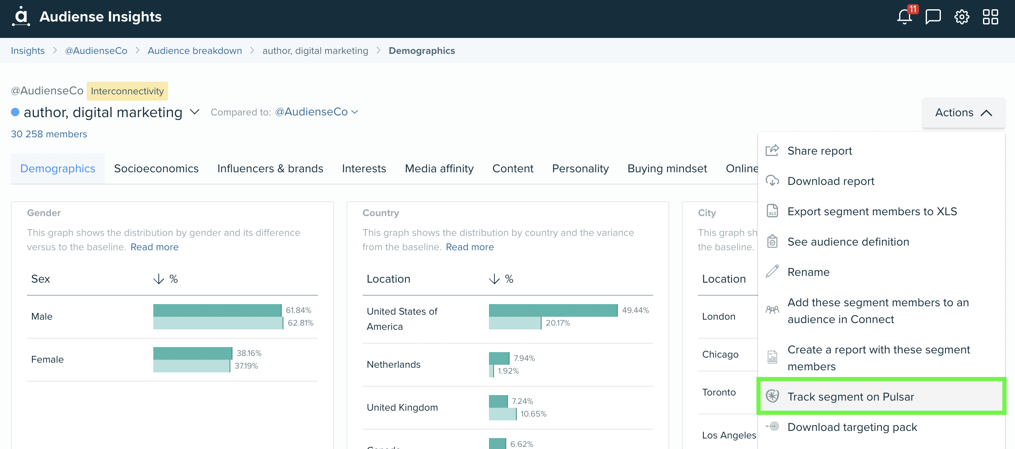
Task: Click the Rename pencil icon
Action: pyautogui.click(x=772, y=272)
